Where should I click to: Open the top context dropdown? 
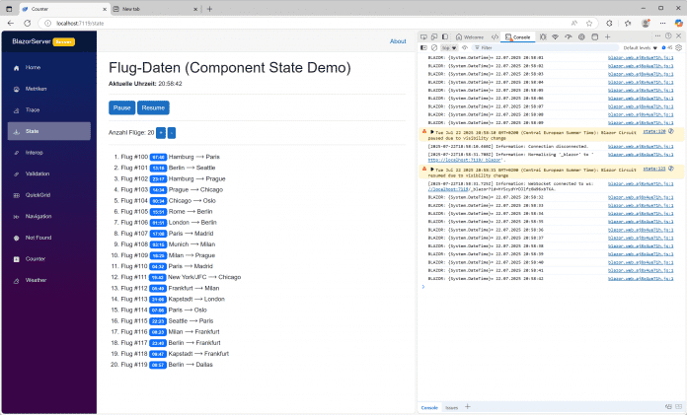click(x=449, y=47)
